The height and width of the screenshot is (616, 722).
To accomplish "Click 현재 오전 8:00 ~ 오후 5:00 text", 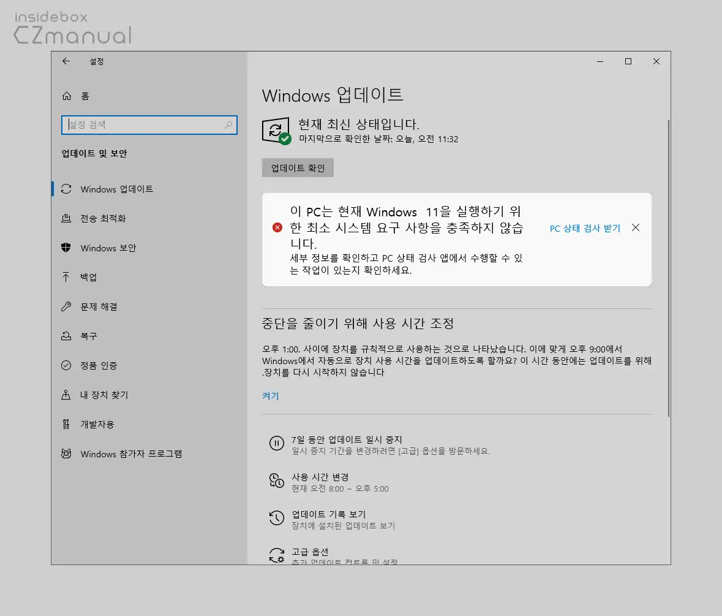I will (x=340, y=489).
